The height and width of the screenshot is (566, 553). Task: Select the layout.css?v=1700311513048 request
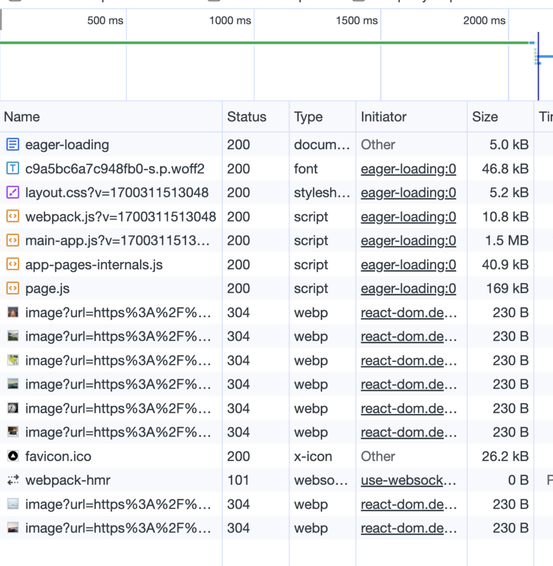pos(117,192)
